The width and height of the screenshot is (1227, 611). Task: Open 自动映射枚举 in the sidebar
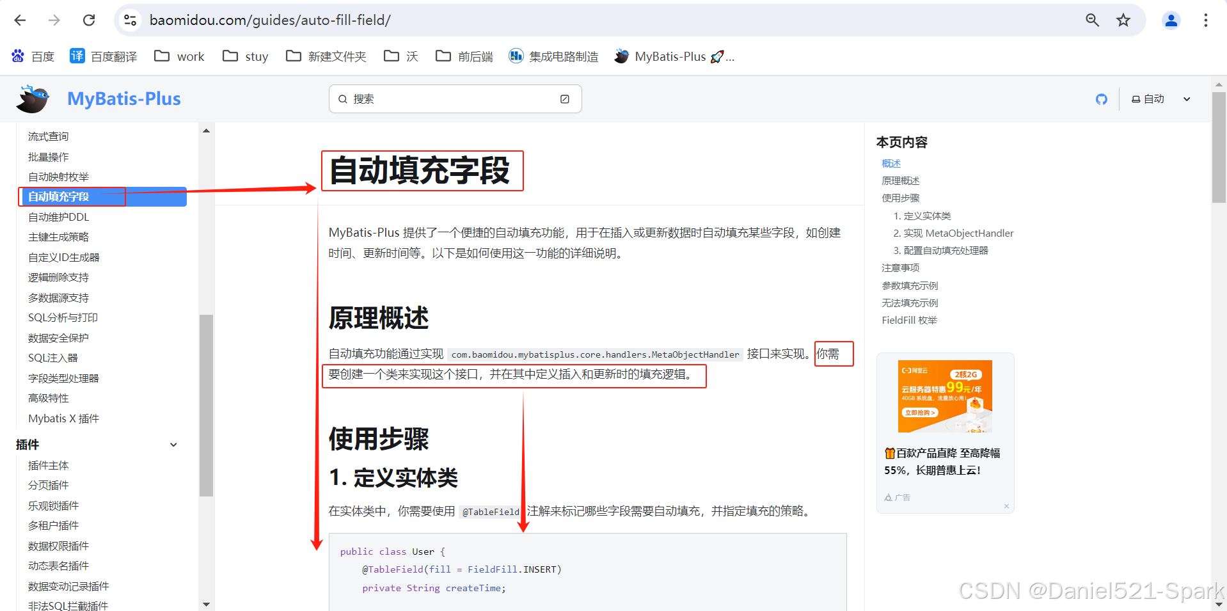click(x=59, y=177)
